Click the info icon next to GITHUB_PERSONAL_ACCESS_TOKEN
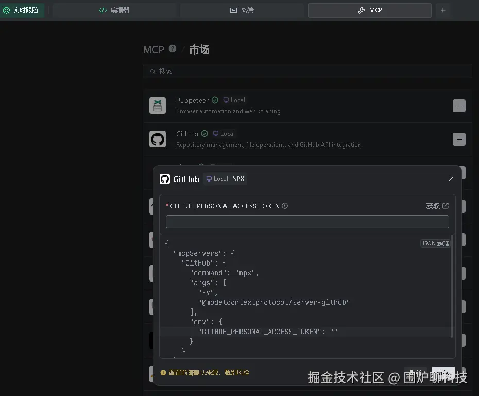 (x=285, y=206)
